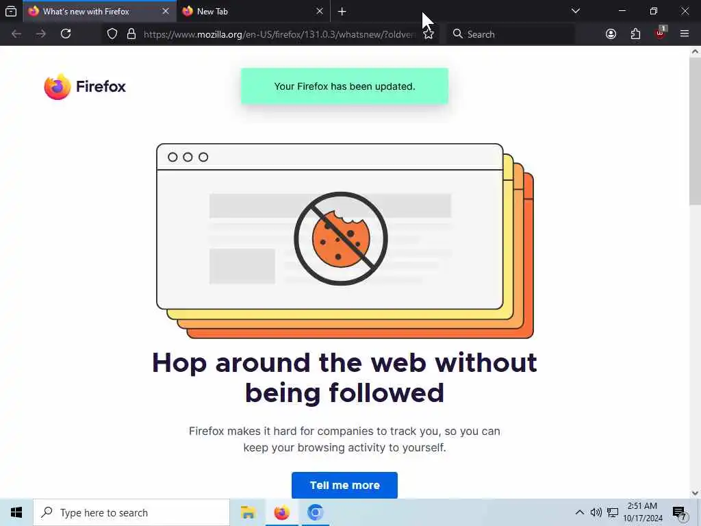
Task: Open the Extensions puzzle icon
Action: click(x=635, y=34)
